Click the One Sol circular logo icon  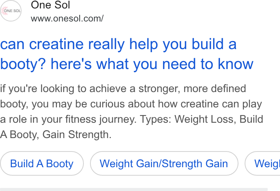pos(11,11)
